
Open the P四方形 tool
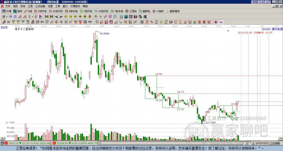pyautogui.click(x=41, y=11)
